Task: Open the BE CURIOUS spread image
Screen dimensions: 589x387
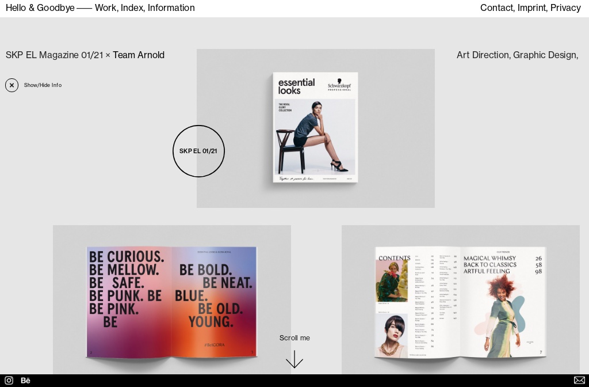Action: click(171, 302)
